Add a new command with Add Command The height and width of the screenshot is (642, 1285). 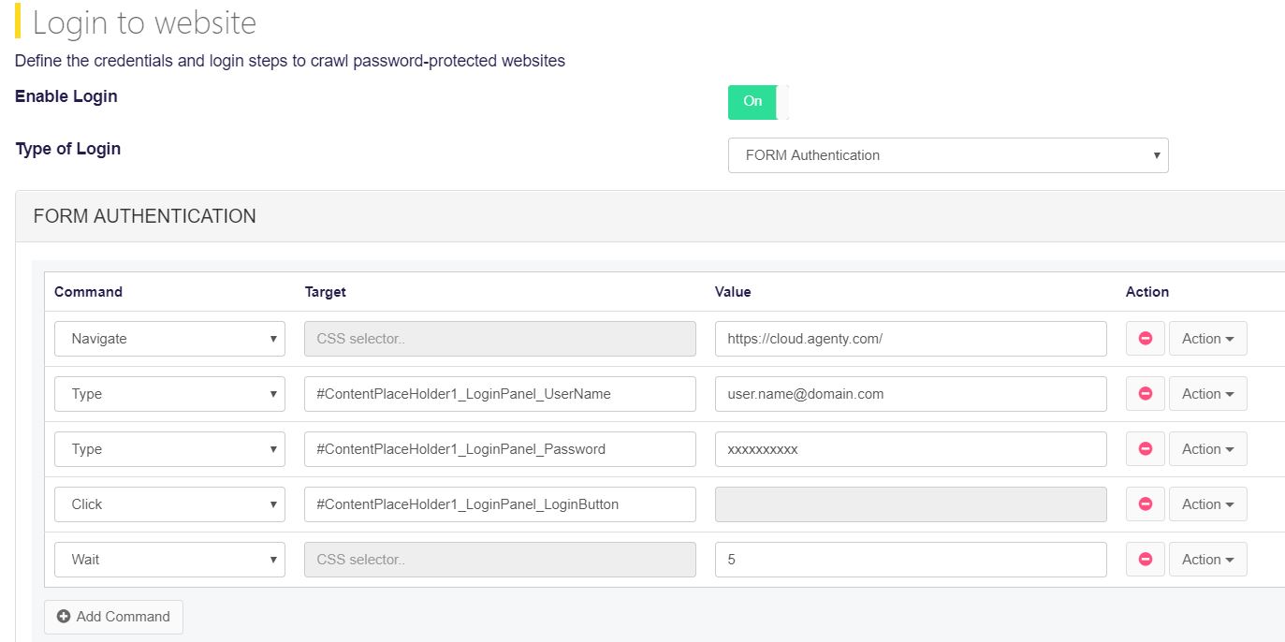point(113,617)
